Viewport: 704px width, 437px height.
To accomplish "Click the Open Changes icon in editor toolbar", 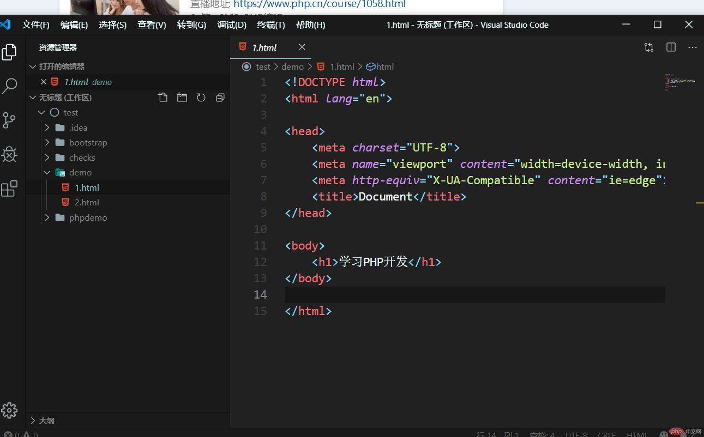I will pos(649,47).
